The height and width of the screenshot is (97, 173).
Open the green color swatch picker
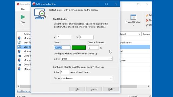tap(79, 47)
